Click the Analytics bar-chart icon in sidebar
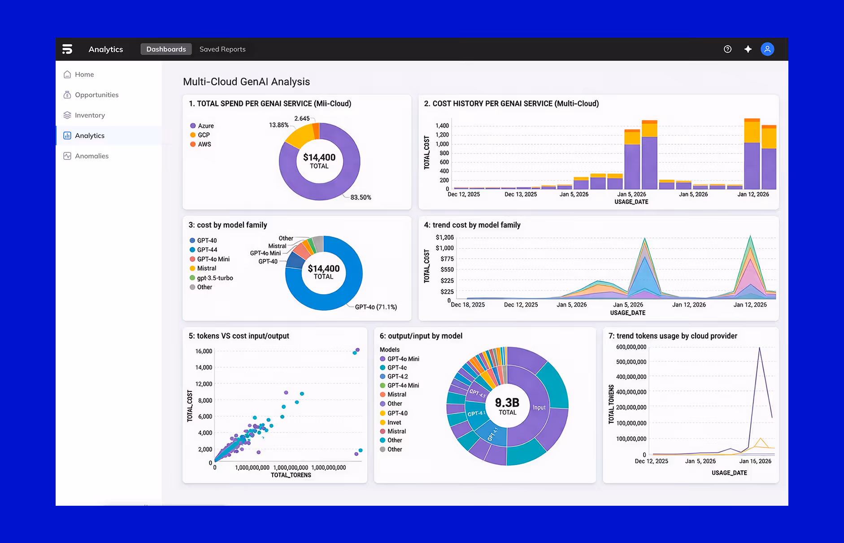844x543 pixels. (x=67, y=135)
